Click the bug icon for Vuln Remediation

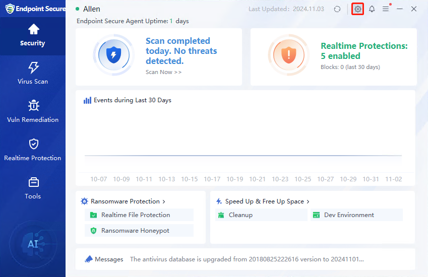[34, 105]
